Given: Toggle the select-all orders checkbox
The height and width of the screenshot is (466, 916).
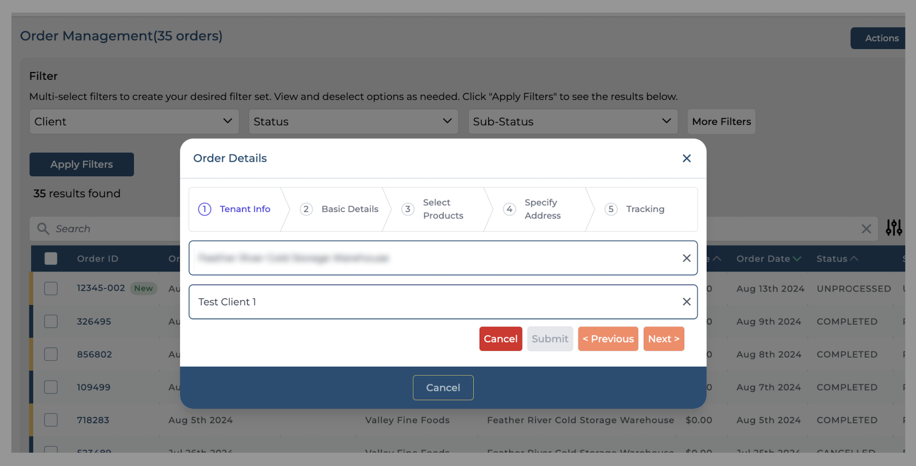Looking at the screenshot, I should pyautogui.click(x=51, y=258).
